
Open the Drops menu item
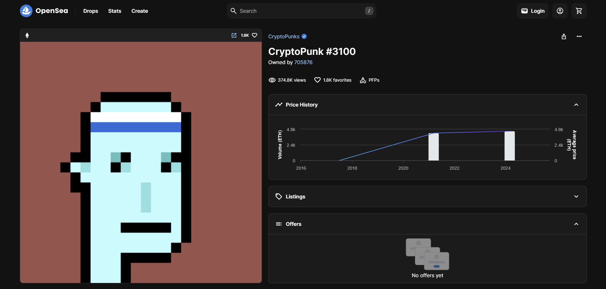[x=90, y=11]
